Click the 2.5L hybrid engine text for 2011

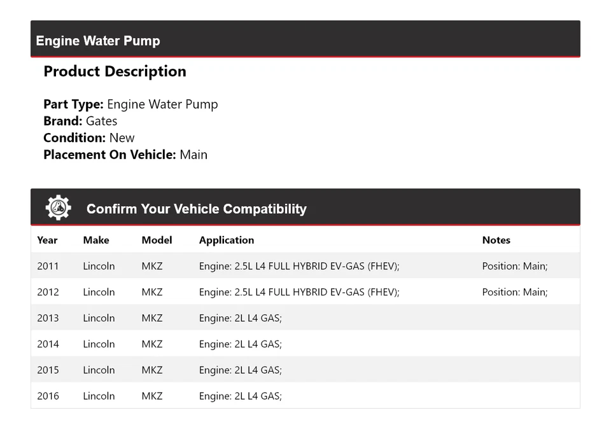tap(299, 266)
